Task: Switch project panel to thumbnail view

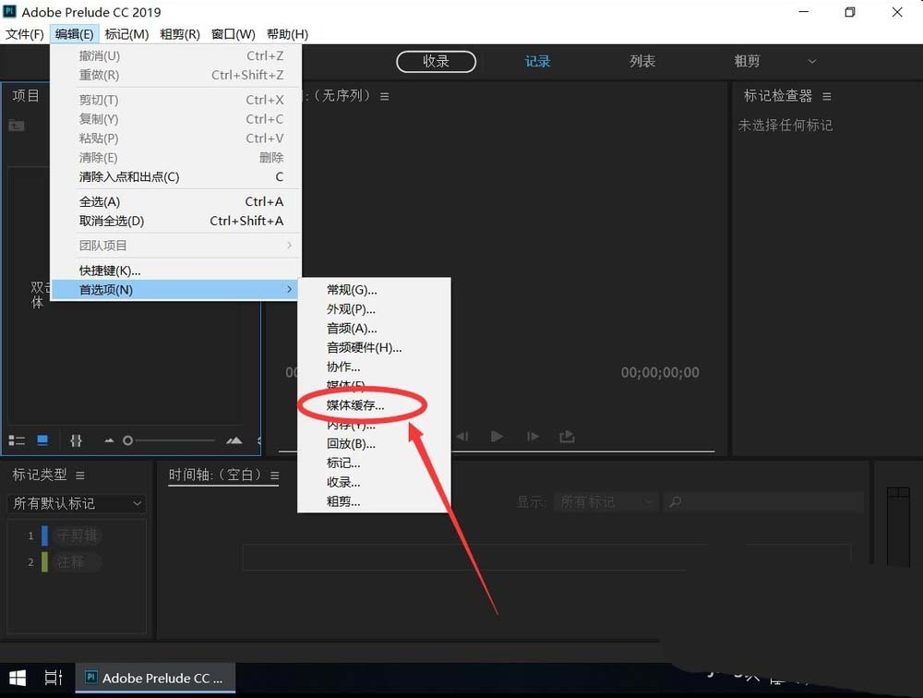Action: point(42,440)
